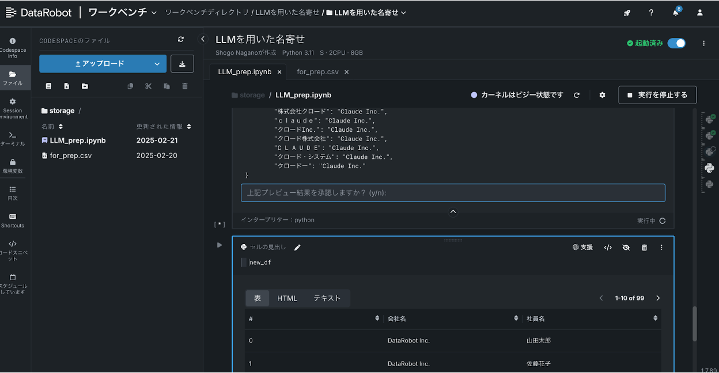719x373 pixels.
Task: Delete the new_df cell with trash icon
Action: 644,247
